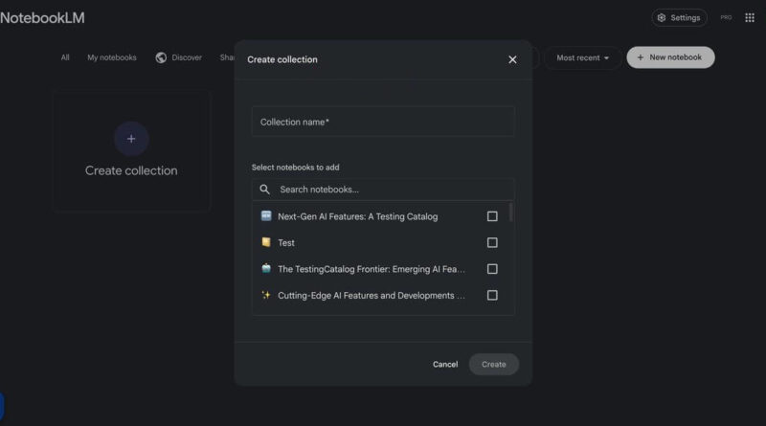This screenshot has width=766, height=426.
Task: Click the Collection name input field
Action: (383, 122)
